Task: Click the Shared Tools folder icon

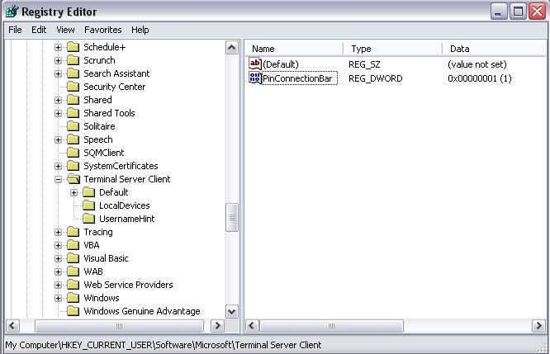Action: 73,113
